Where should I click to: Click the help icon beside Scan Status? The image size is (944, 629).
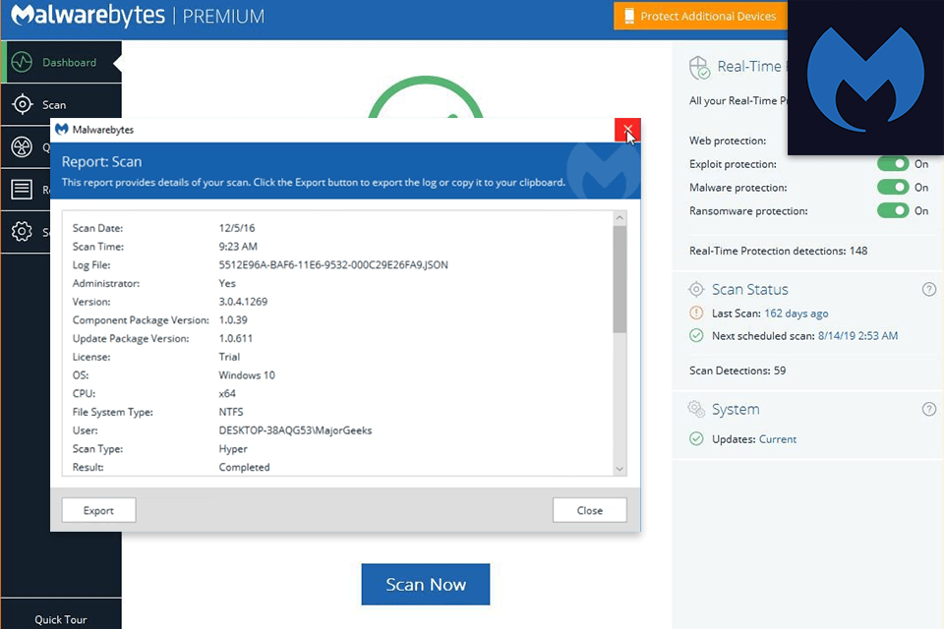coord(929,290)
